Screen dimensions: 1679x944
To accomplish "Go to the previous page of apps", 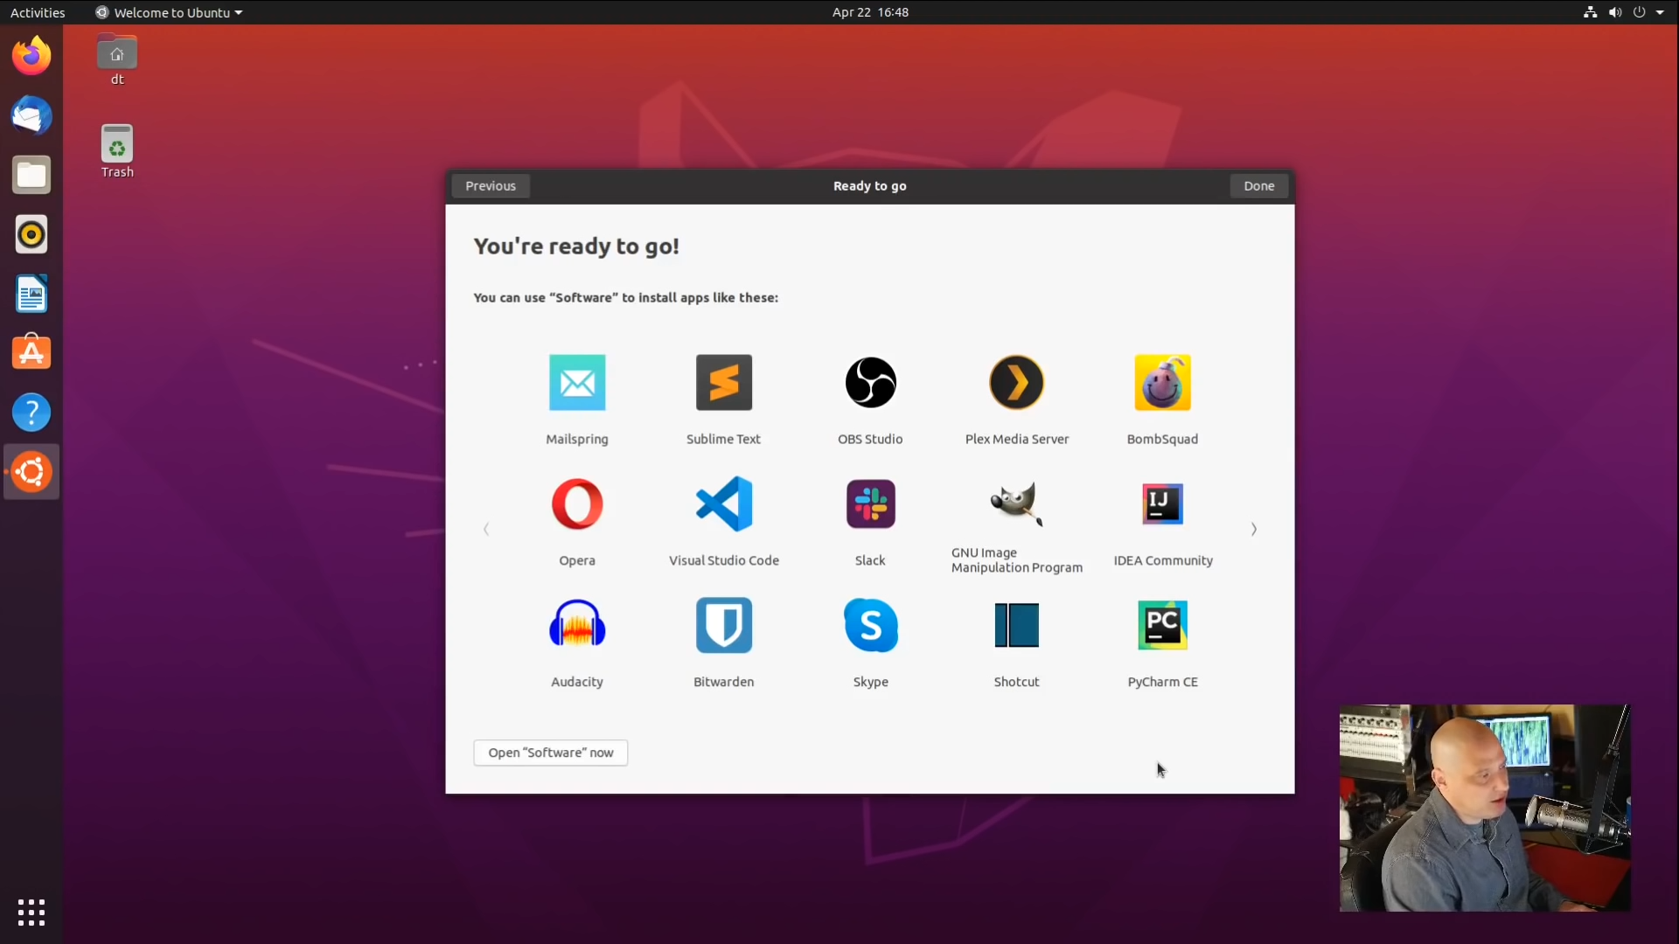I will coord(486,529).
